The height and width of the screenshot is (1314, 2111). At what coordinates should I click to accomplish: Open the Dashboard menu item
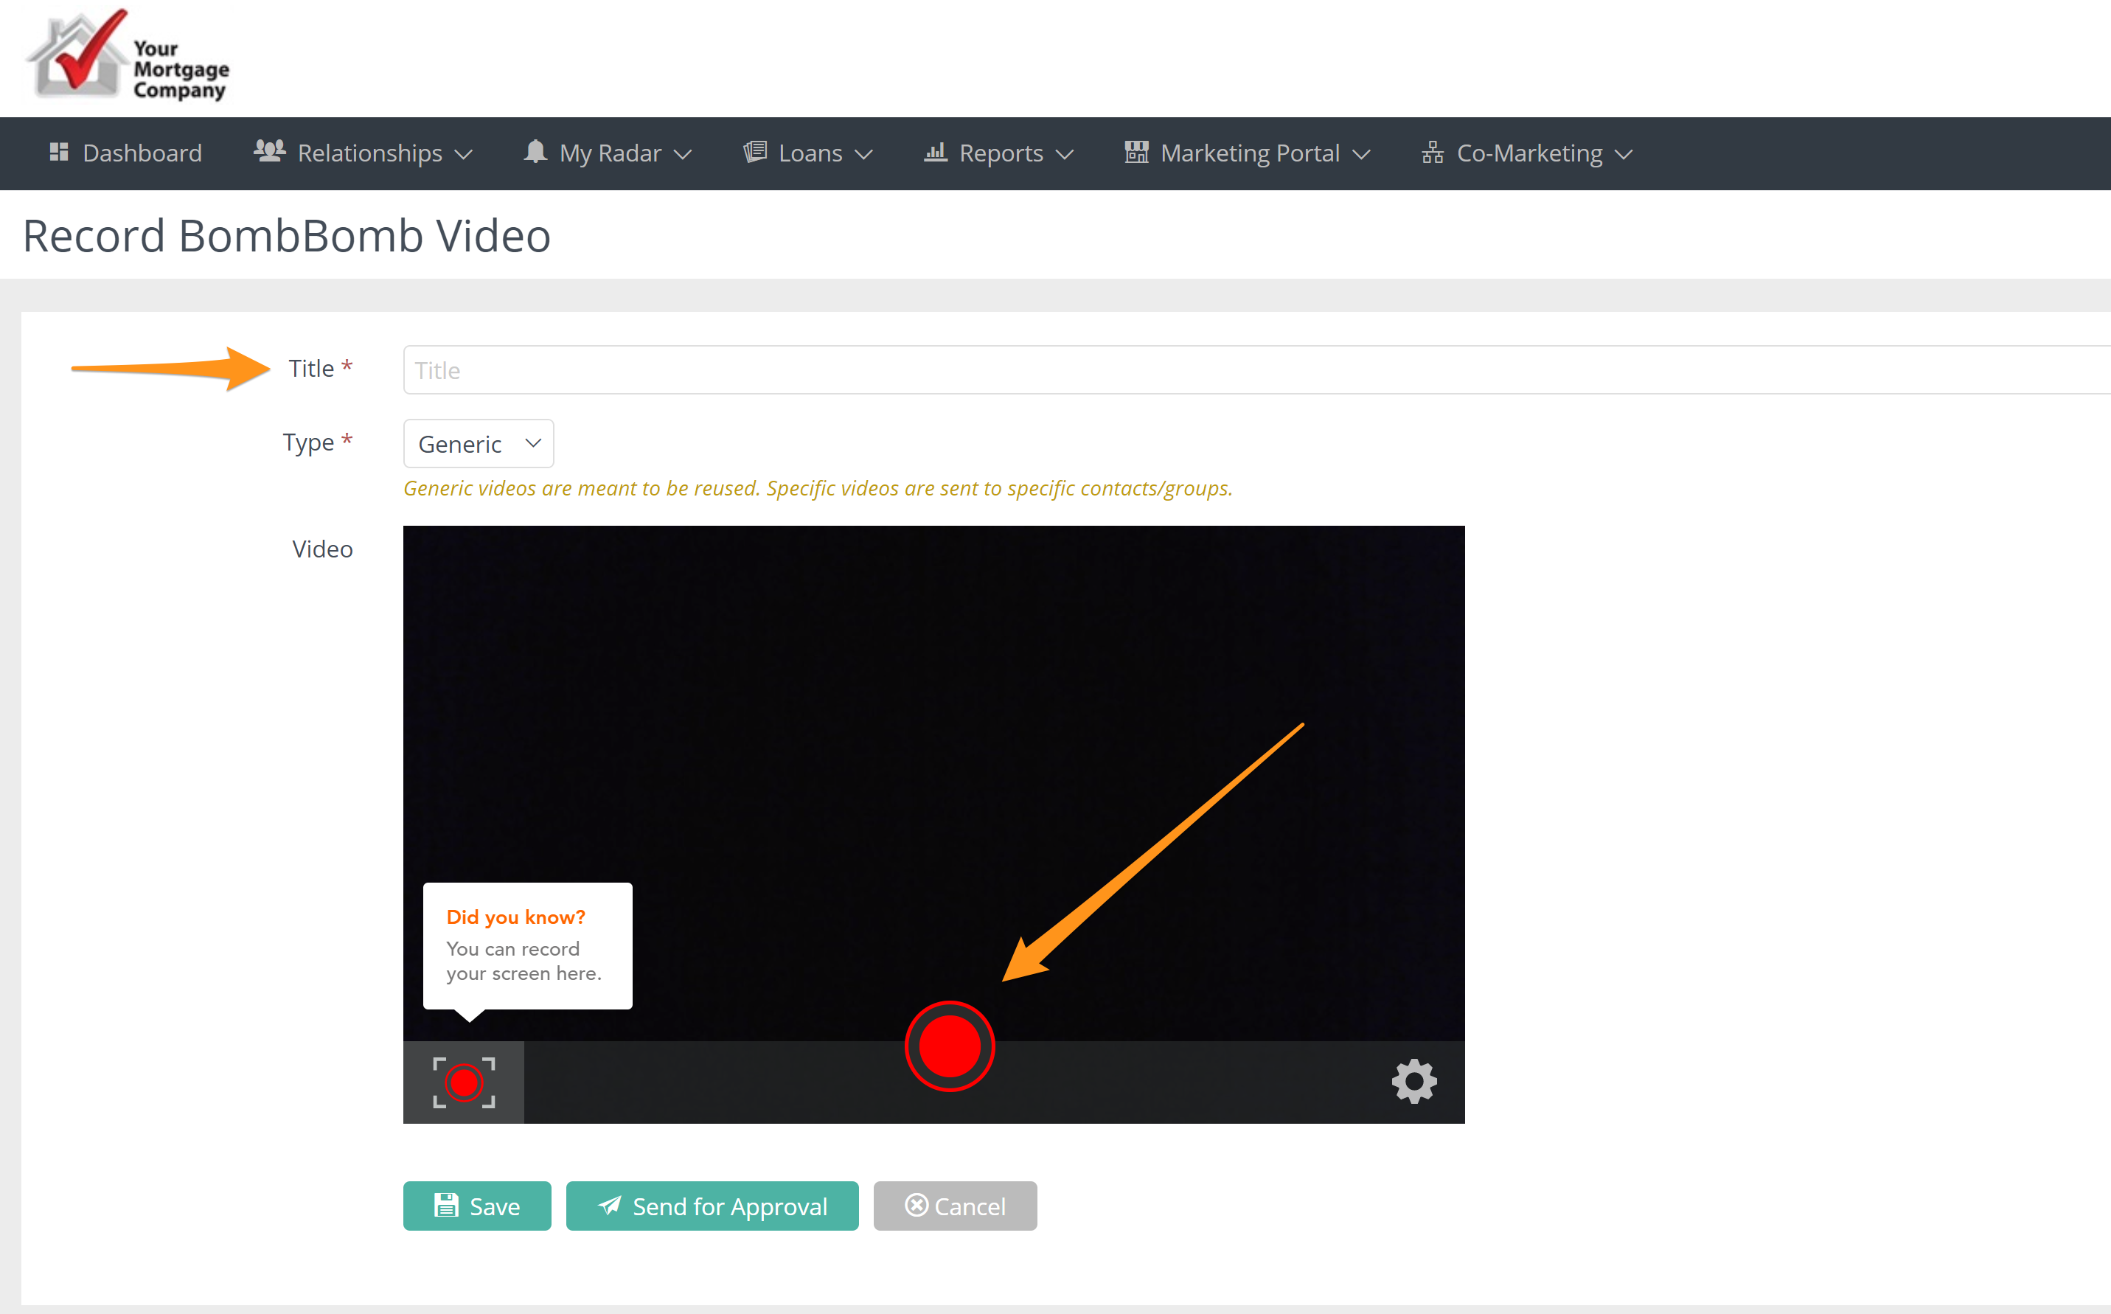(x=125, y=153)
